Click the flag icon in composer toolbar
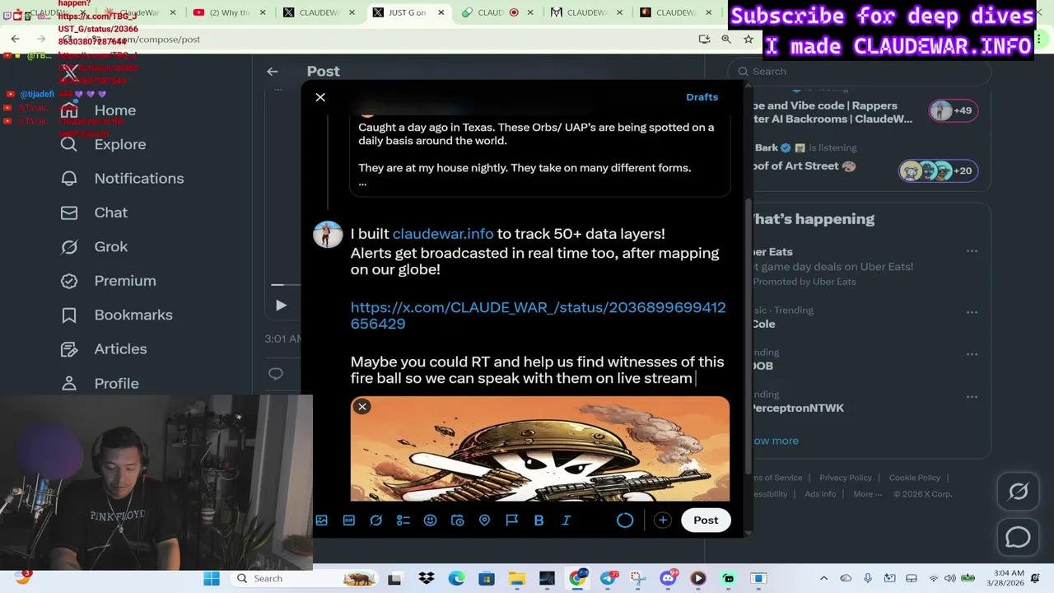The image size is (1054, 593). tap(512, 521)
